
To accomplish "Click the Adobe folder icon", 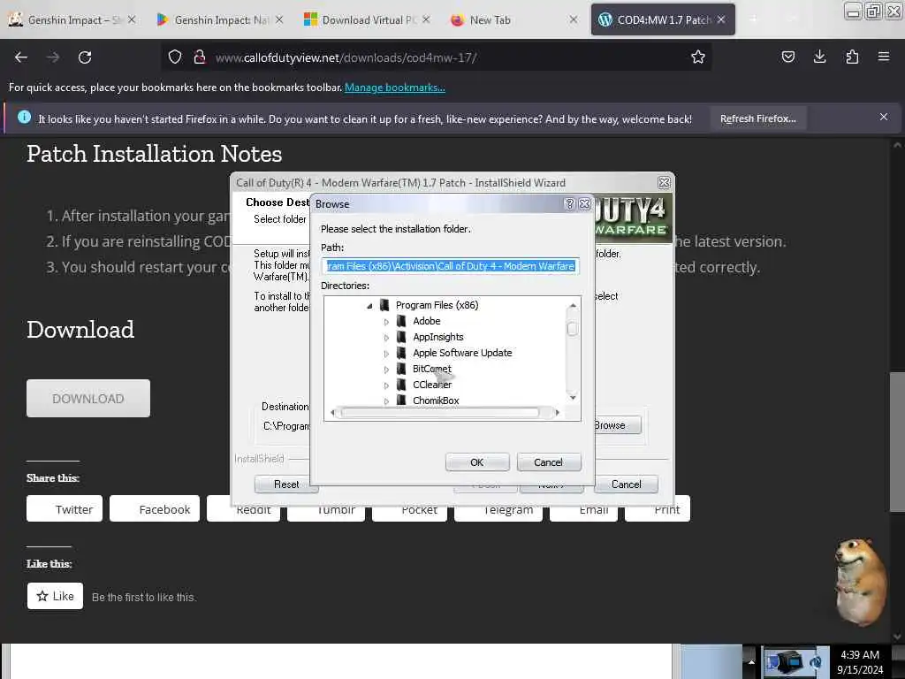I will [x=402, y=321].
